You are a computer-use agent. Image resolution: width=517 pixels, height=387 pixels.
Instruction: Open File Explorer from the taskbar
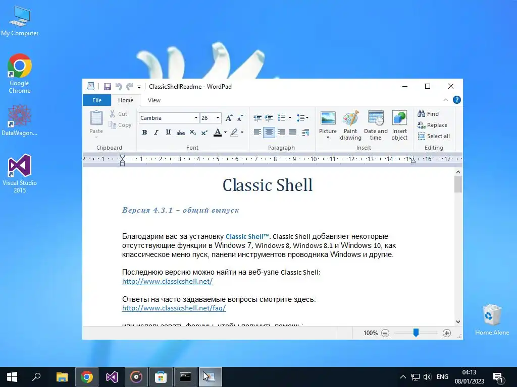coord(62,377)
